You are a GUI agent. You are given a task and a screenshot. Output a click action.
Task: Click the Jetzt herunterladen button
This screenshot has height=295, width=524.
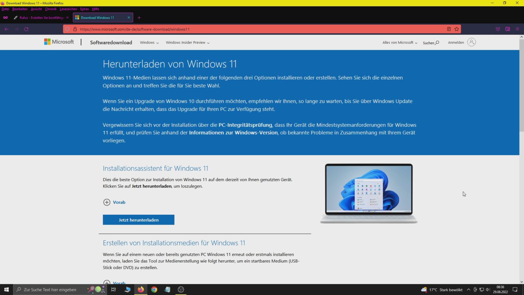pyautogui.click(x=139, y=220)
